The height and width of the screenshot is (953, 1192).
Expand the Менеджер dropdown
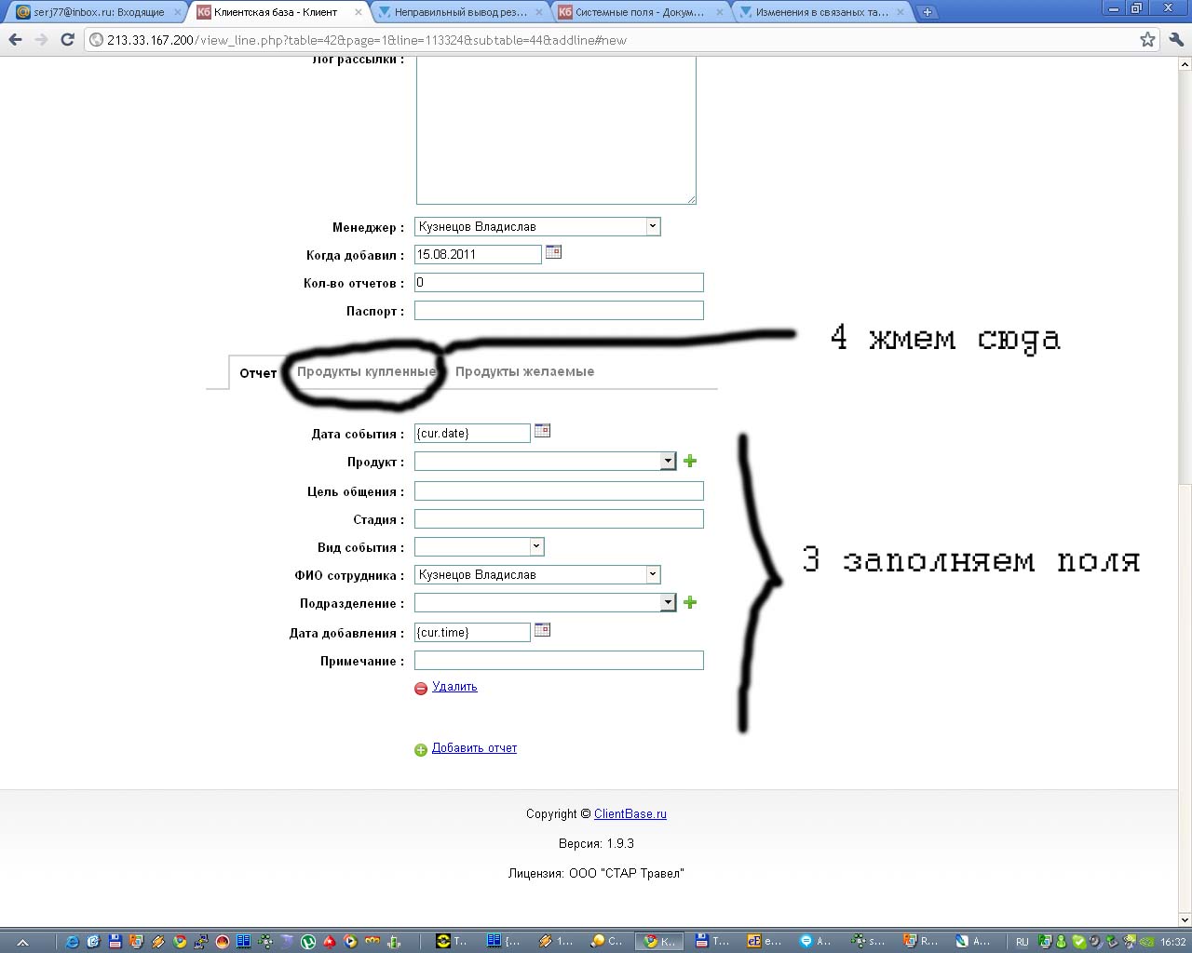tap(652, 226)
